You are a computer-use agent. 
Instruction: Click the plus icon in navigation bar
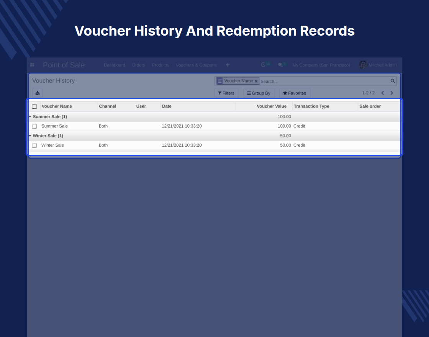228,65
